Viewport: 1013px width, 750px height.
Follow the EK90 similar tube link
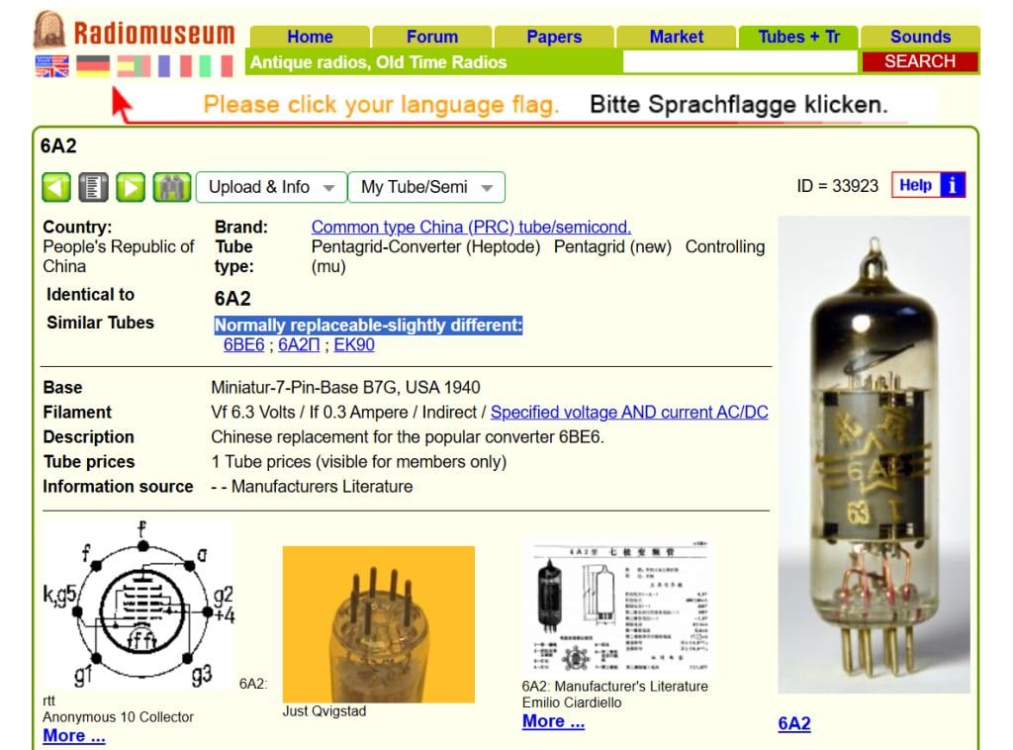tap(354, 345)
